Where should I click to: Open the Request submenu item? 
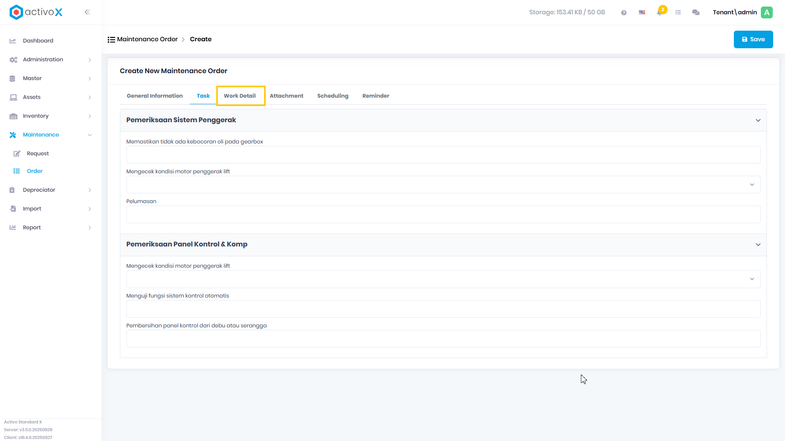[x=38, y=154]
